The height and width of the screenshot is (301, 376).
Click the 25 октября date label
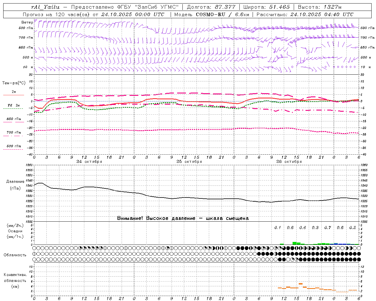click(189, 162)
